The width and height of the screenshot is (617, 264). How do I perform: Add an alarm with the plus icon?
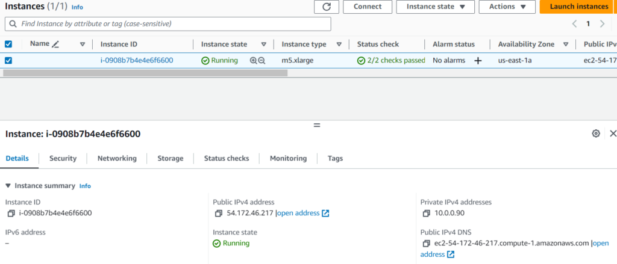[478, 61]
